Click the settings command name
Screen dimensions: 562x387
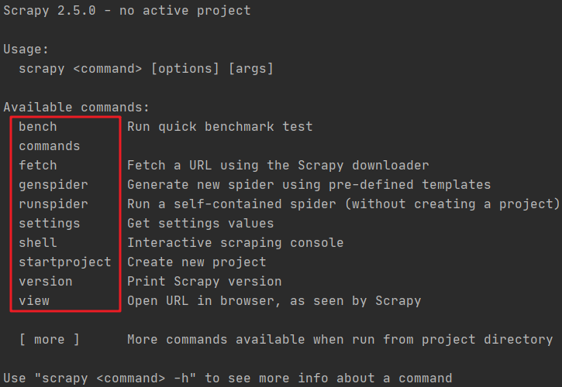50,224
